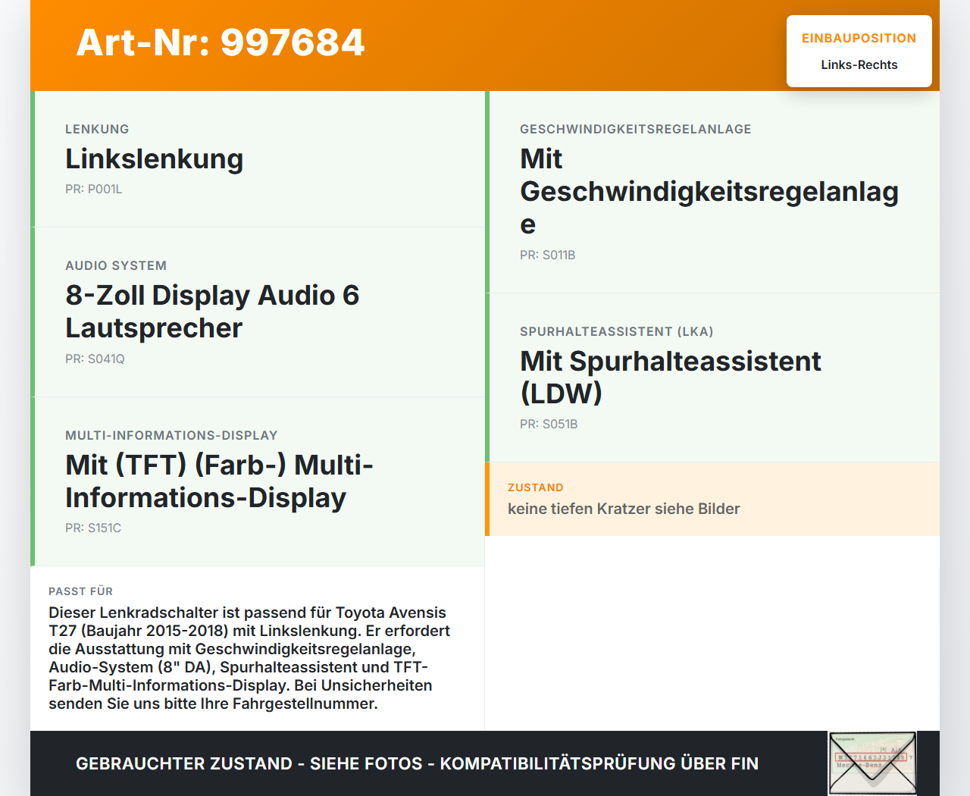Viewport: 970px width, 796px height.
Task: Click the PASST FÜR label
Action: 80,591
